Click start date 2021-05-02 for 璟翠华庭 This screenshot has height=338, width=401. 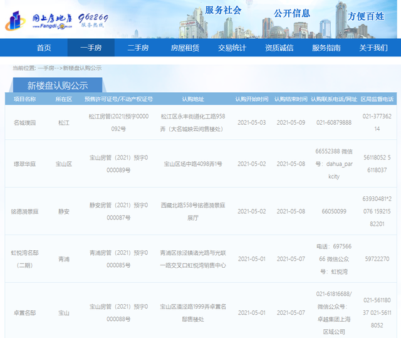pyautogui.click(x=252, y=164)
